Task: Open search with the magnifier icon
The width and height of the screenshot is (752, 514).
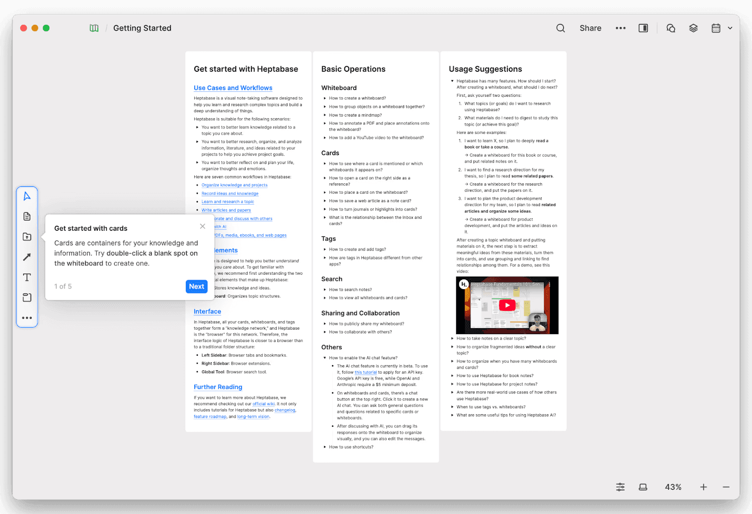Action: (x=560, y=28)
